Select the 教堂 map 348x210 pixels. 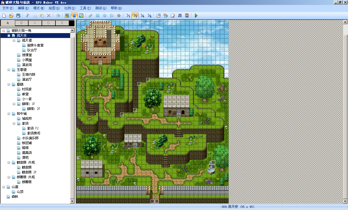point(25,94)
